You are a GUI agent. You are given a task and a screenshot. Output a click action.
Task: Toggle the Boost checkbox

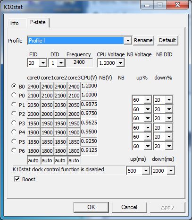coord(17,179)
